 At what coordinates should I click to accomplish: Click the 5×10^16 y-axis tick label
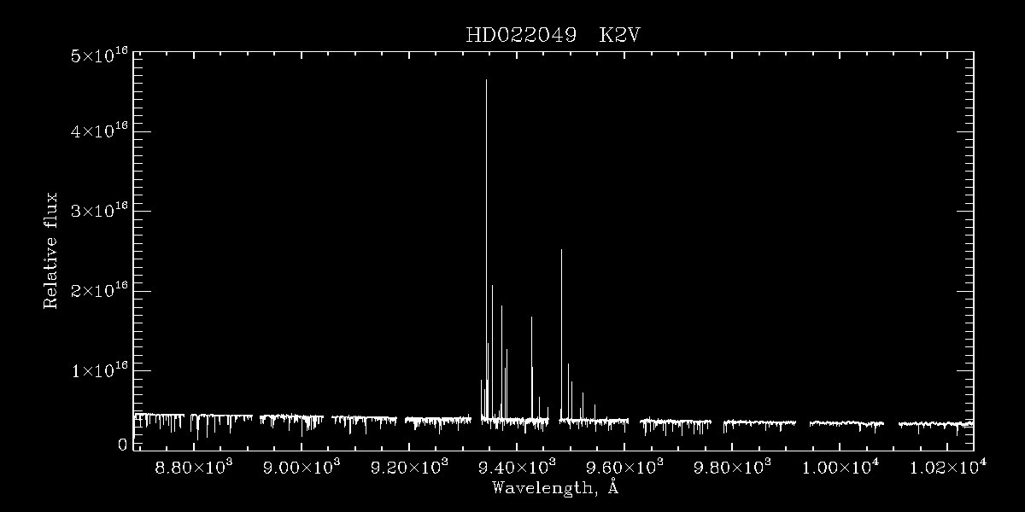[x=98, y=55]
